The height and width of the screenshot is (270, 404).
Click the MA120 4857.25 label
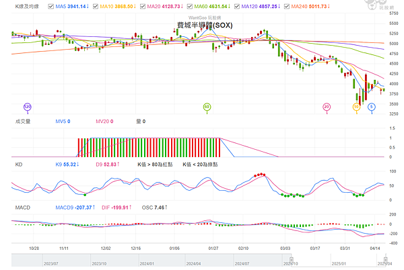261,7
